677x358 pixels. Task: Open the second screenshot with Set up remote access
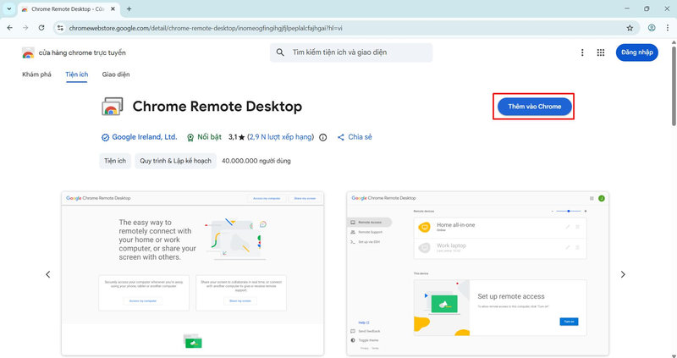[477, 274]
